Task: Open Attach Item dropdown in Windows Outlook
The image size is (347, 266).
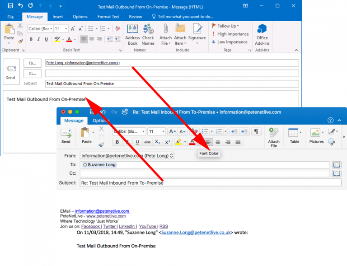Action: 180,34
